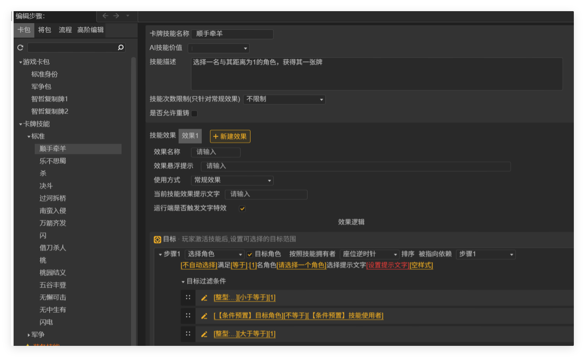Open the 座位逆时针 sorting dropdown
This screenshot has height=357, width=585.
coord(369,255)
